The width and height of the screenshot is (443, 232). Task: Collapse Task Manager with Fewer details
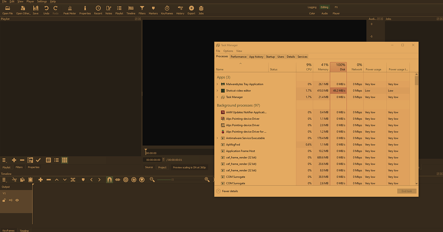pos(227,191)
